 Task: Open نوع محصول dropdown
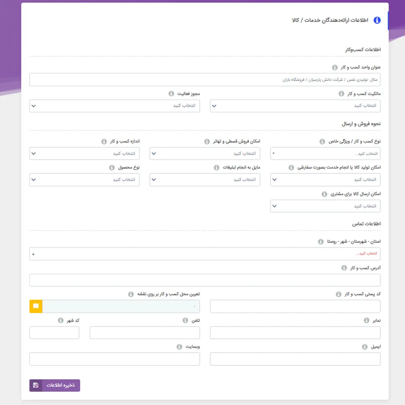(84, 180)
